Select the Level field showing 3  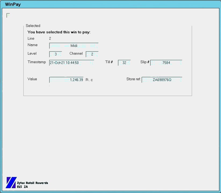56,54
